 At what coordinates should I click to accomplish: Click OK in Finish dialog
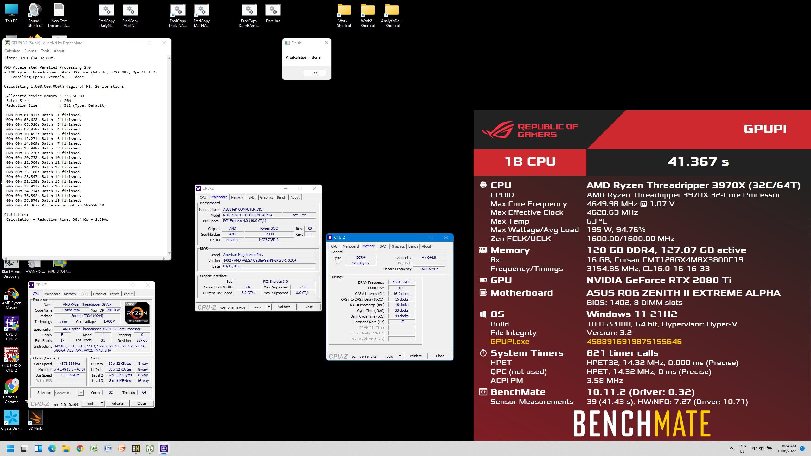[x=315, y=73]
